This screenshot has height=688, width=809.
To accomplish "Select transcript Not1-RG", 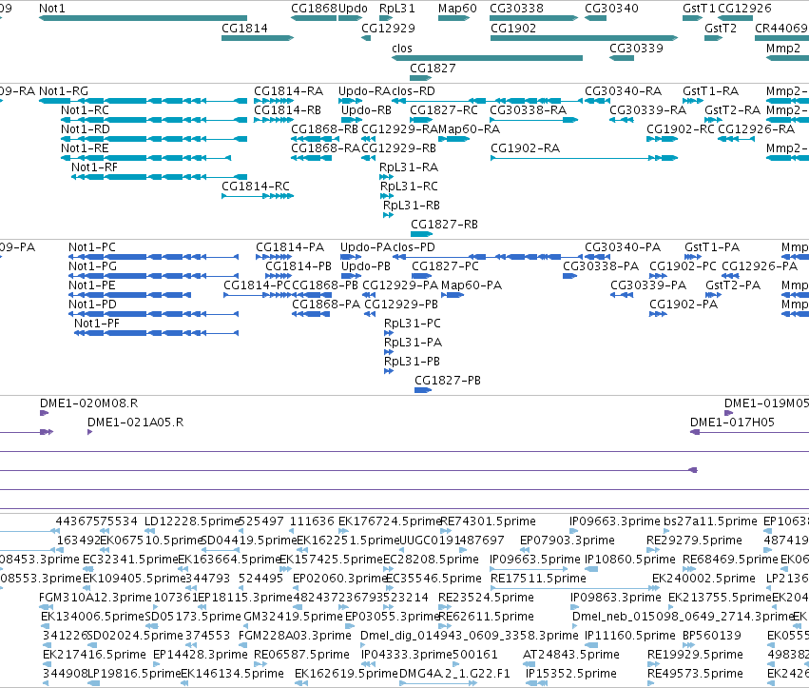I will click(x=64, y=91).
